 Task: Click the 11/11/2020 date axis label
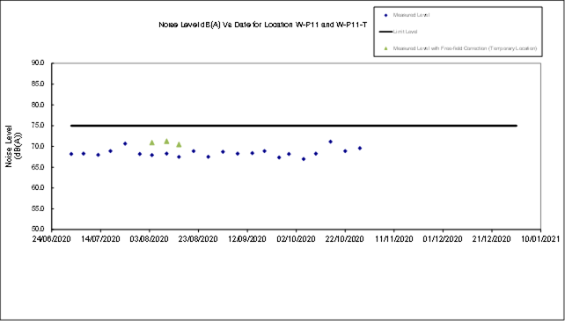pos(394,239)
